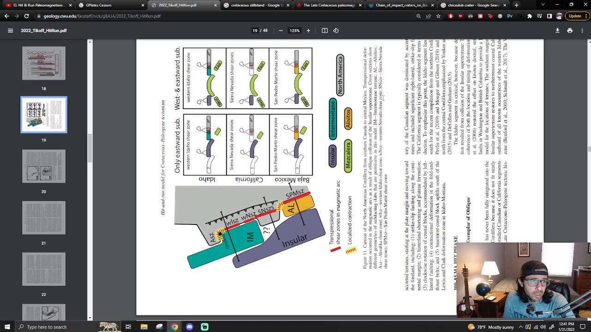591x332 pixels.
Task: Open the uBlock Origin extension
Action: [x=460, y=16]
